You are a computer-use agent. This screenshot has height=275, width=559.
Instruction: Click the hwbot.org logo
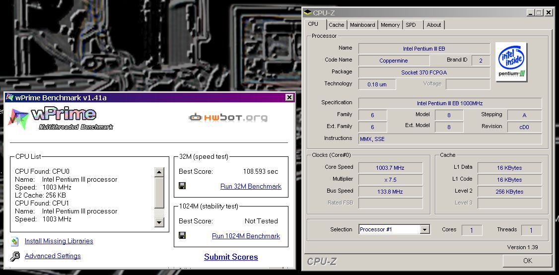(x=228, y=117)
